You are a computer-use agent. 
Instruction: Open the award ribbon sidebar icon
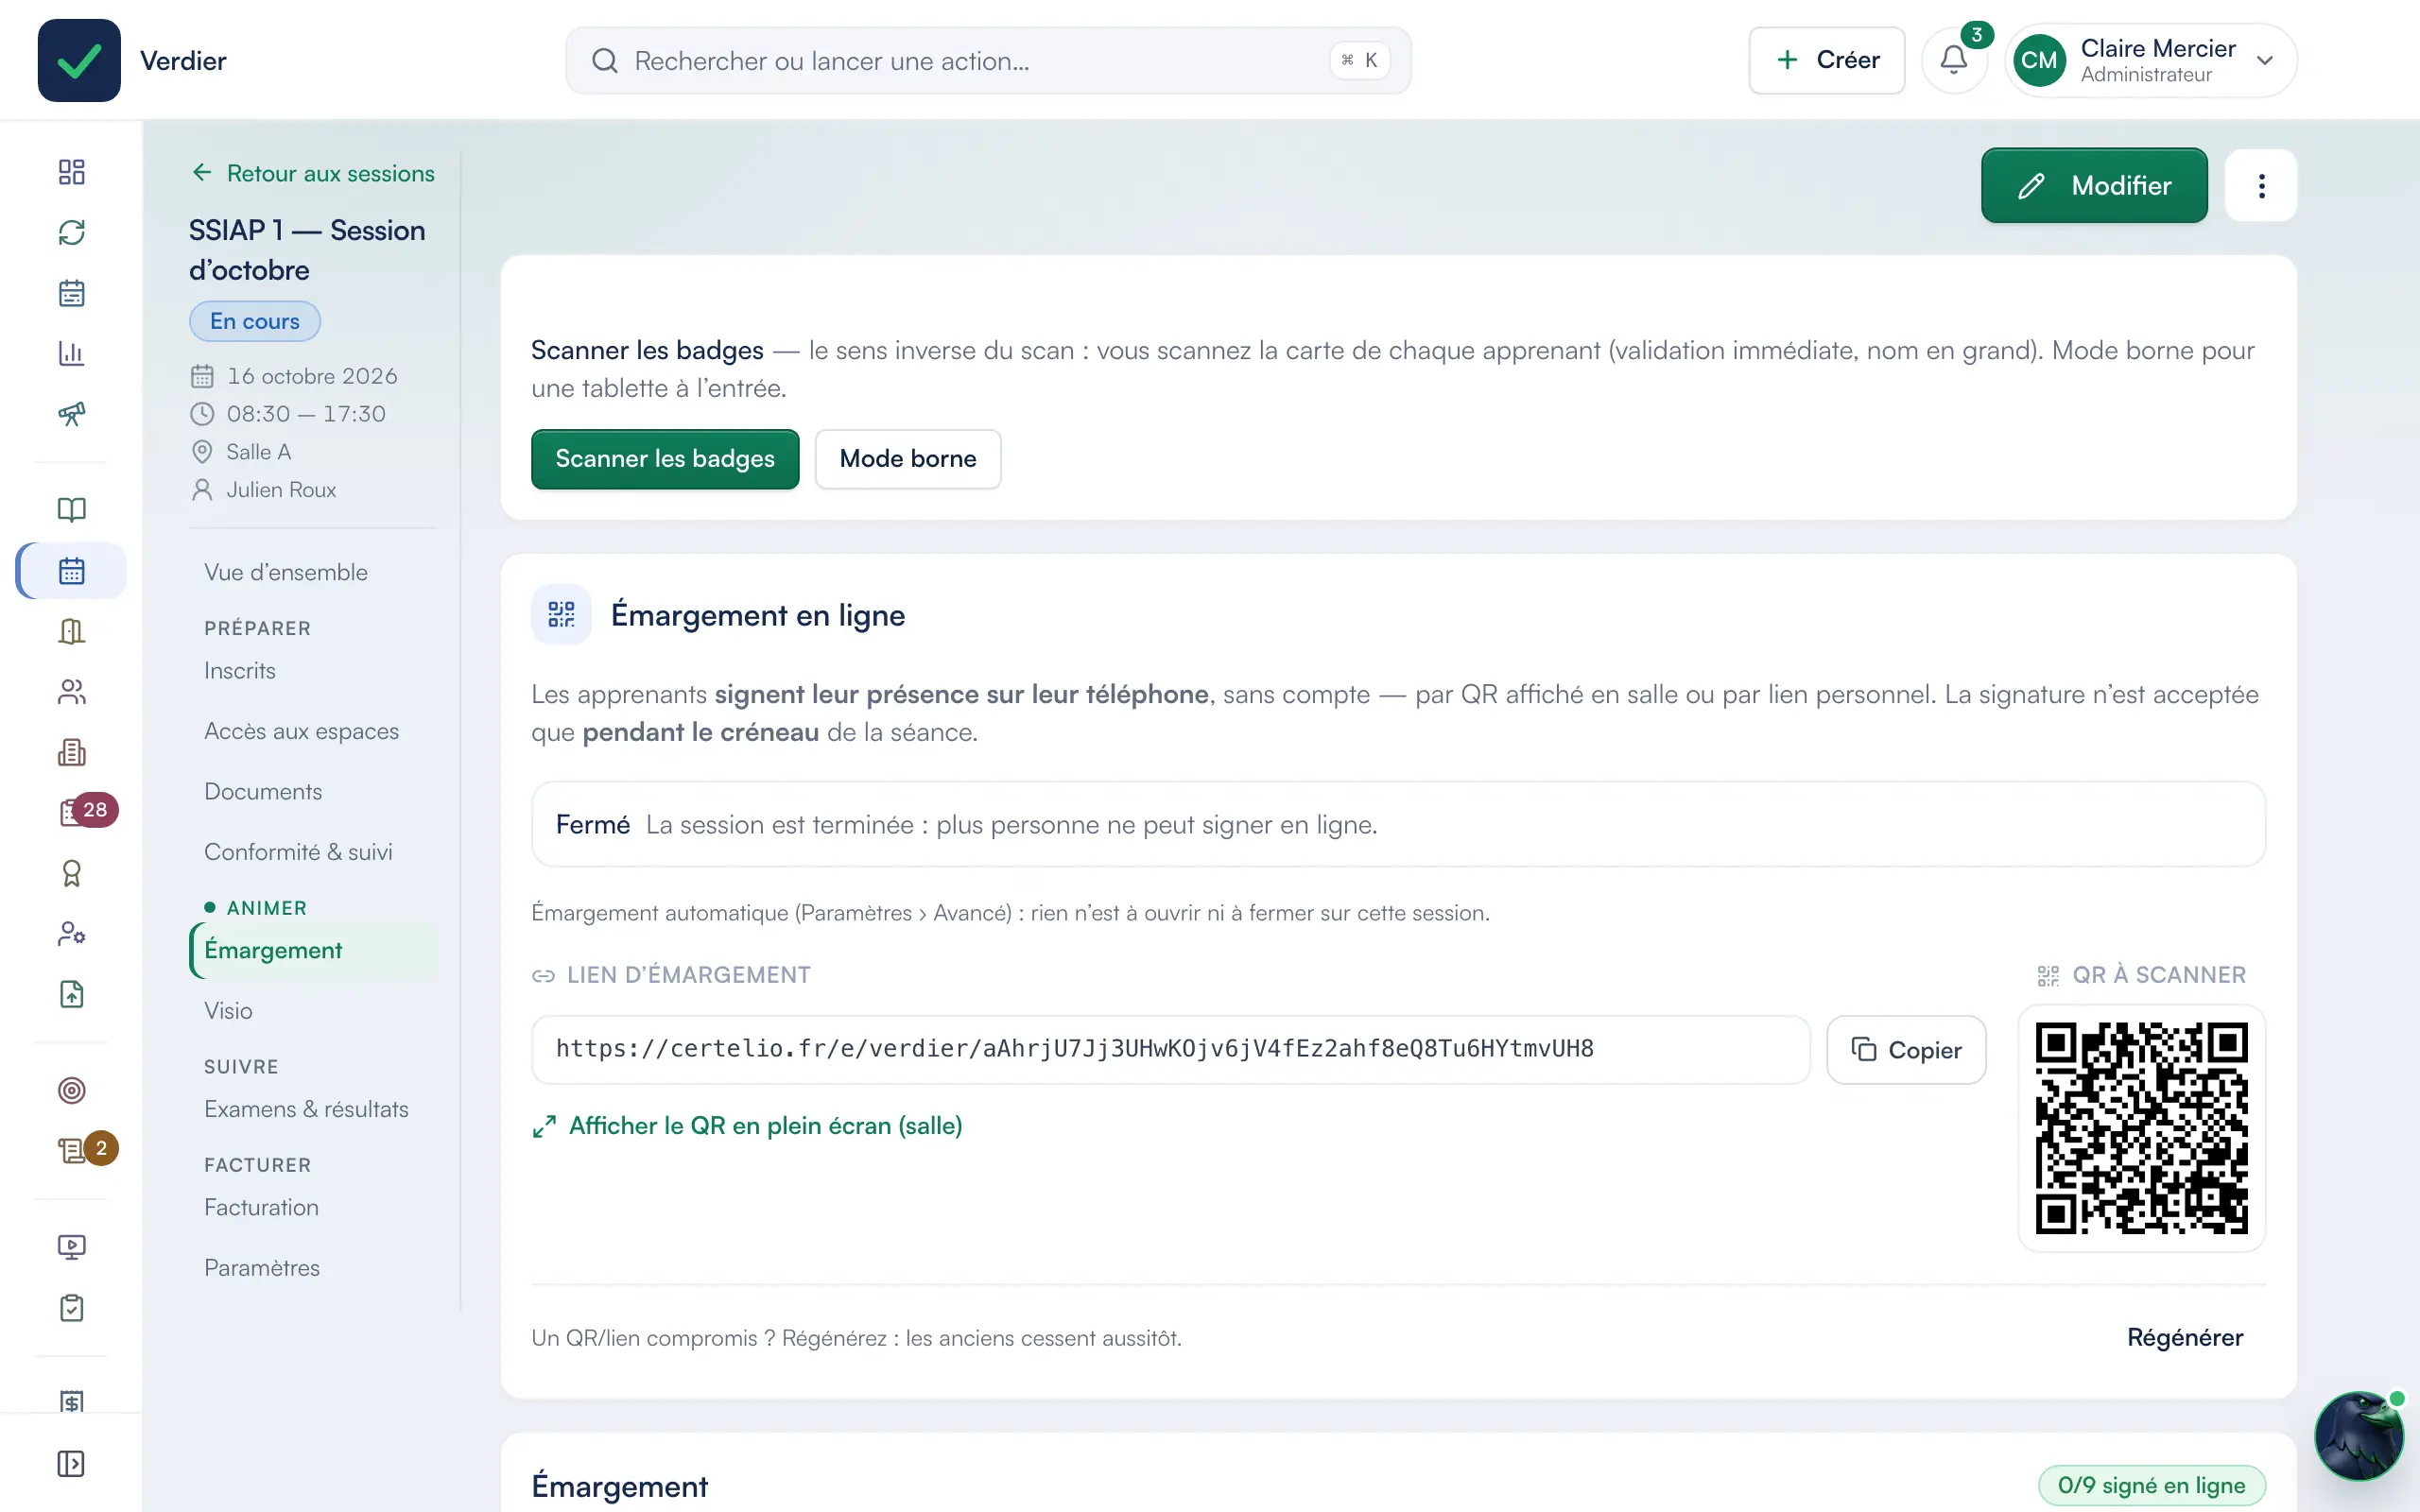coord(71,873)
